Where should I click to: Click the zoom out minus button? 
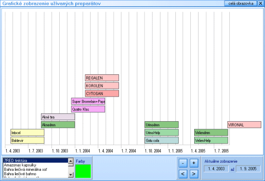[183, 164]
